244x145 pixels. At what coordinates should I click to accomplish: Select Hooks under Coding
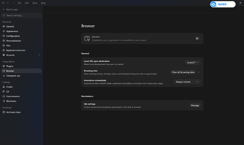coord(21,87)
